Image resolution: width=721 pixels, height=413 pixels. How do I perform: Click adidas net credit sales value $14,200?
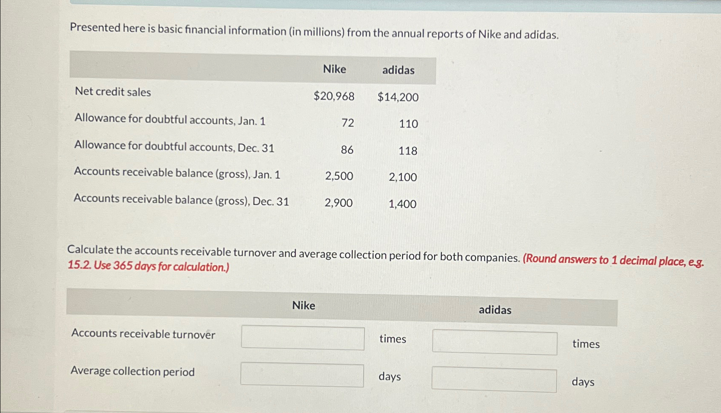tap(397, 98)
